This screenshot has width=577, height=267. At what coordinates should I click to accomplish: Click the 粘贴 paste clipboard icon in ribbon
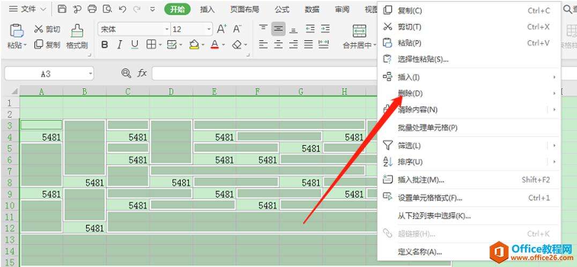pos(17,31)
